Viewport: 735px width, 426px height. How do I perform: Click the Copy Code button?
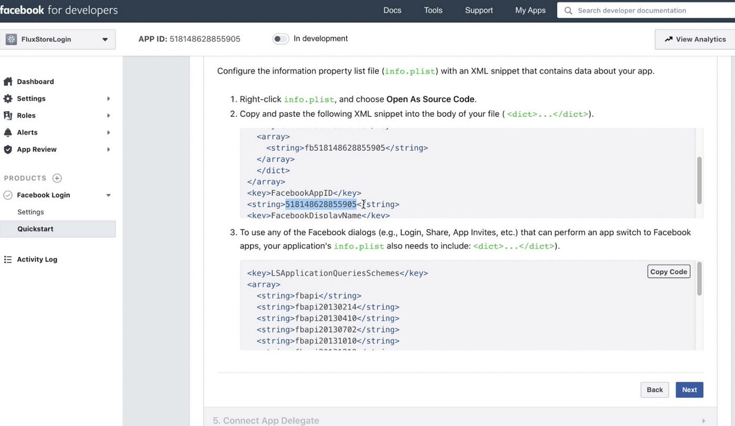pyautogui.click(x=668, y=271)
